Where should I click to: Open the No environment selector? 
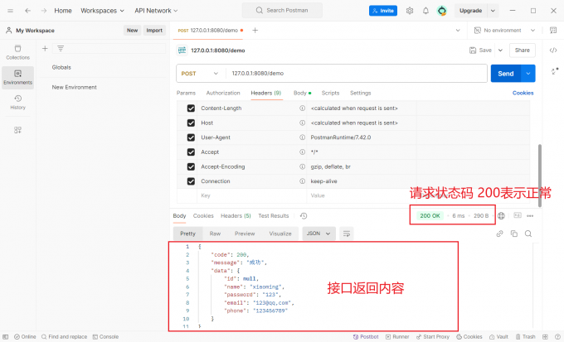504,31
